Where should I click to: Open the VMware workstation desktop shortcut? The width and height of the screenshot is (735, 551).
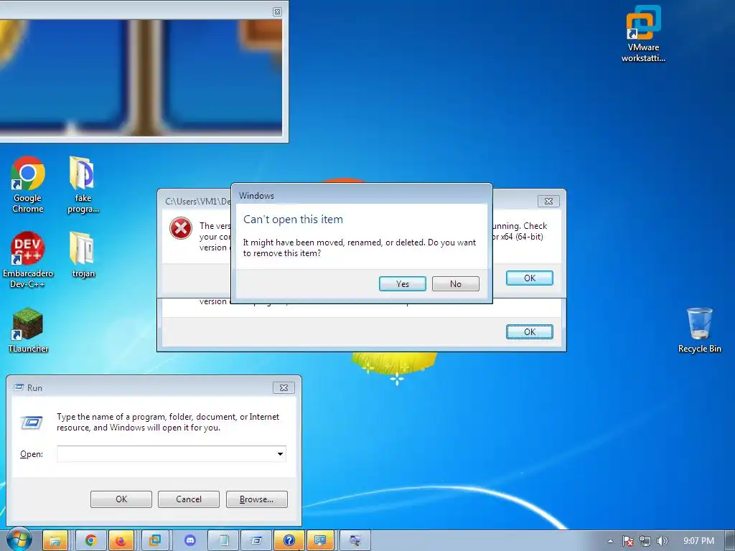pyautogui.click(x=643, y=34)
